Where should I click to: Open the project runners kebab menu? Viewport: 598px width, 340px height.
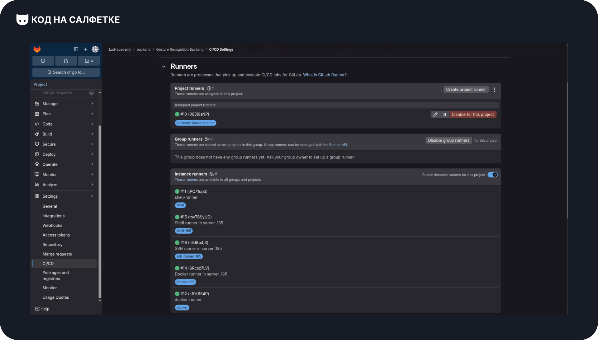[494, 90]
